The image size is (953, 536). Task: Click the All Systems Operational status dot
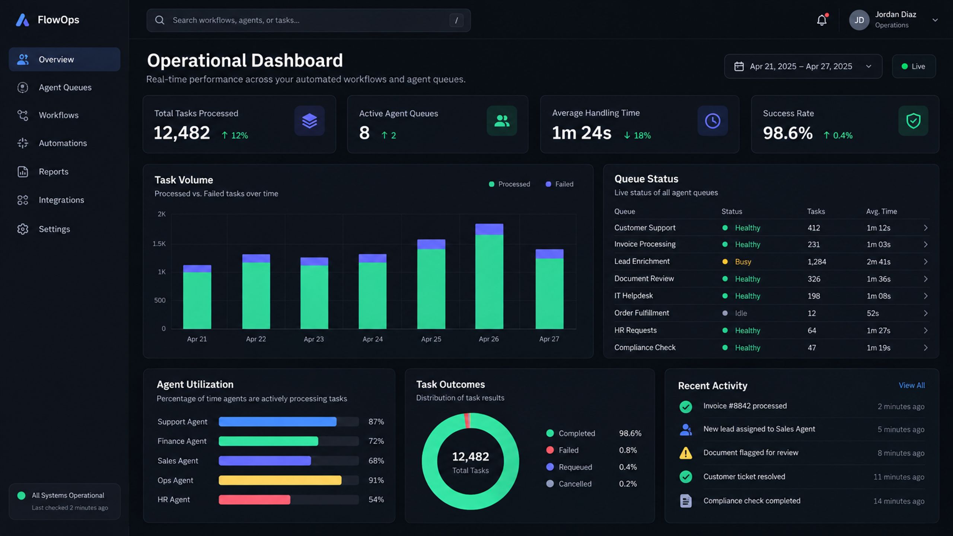[x=21, y=495]
